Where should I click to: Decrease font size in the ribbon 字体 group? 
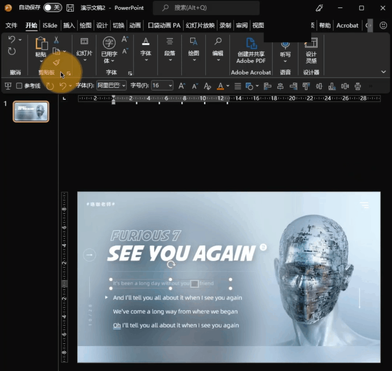pos(125,51)
